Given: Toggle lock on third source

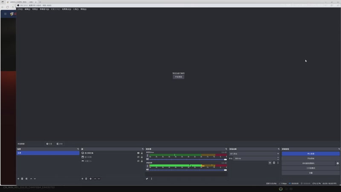Looking at the screenshot, I should [142, 161].
